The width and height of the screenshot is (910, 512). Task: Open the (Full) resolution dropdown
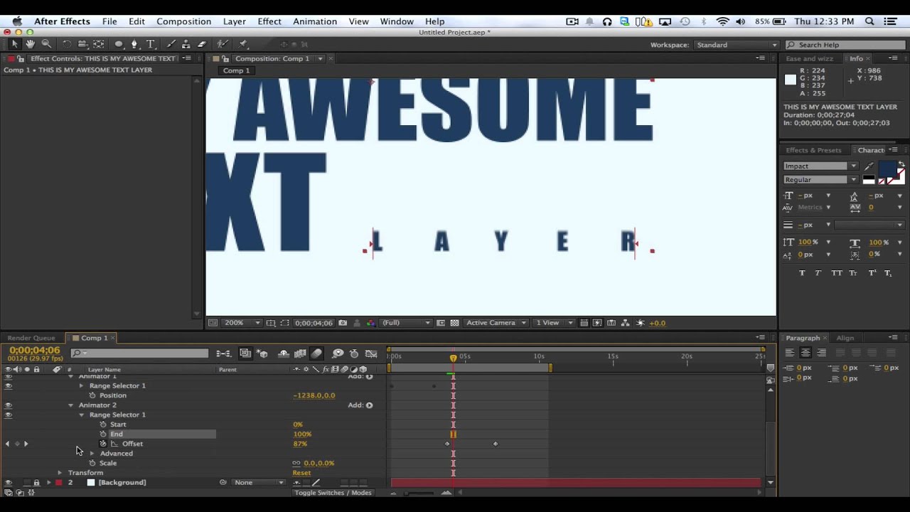[x=407, y=323]
